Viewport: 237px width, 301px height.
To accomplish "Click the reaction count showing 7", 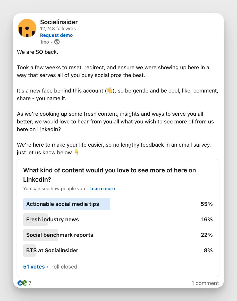I will (x=30, y=283).
